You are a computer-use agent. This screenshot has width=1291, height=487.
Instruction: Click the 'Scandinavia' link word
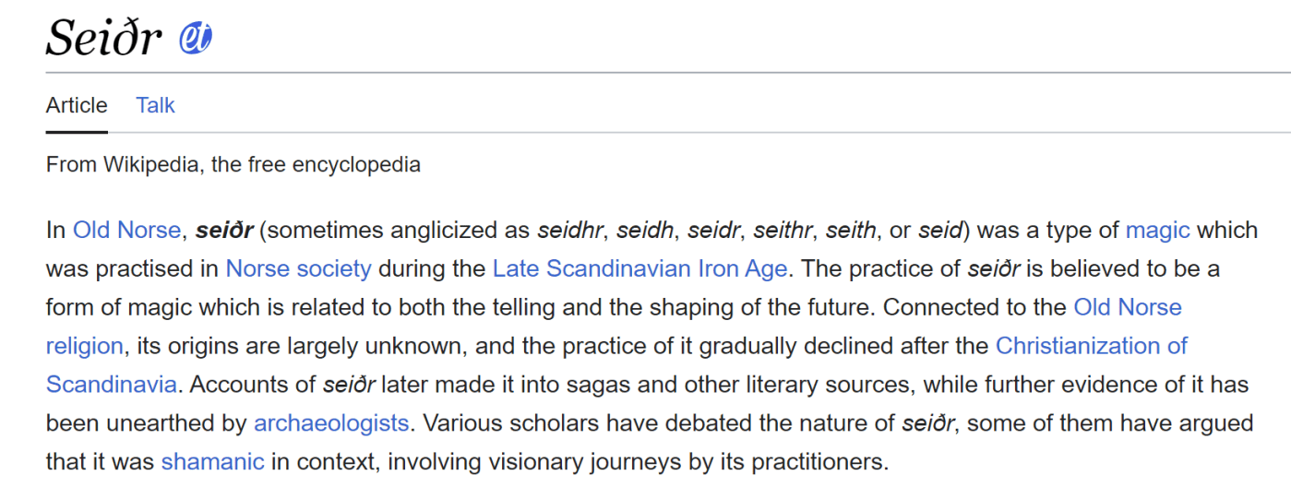point(111,384)
